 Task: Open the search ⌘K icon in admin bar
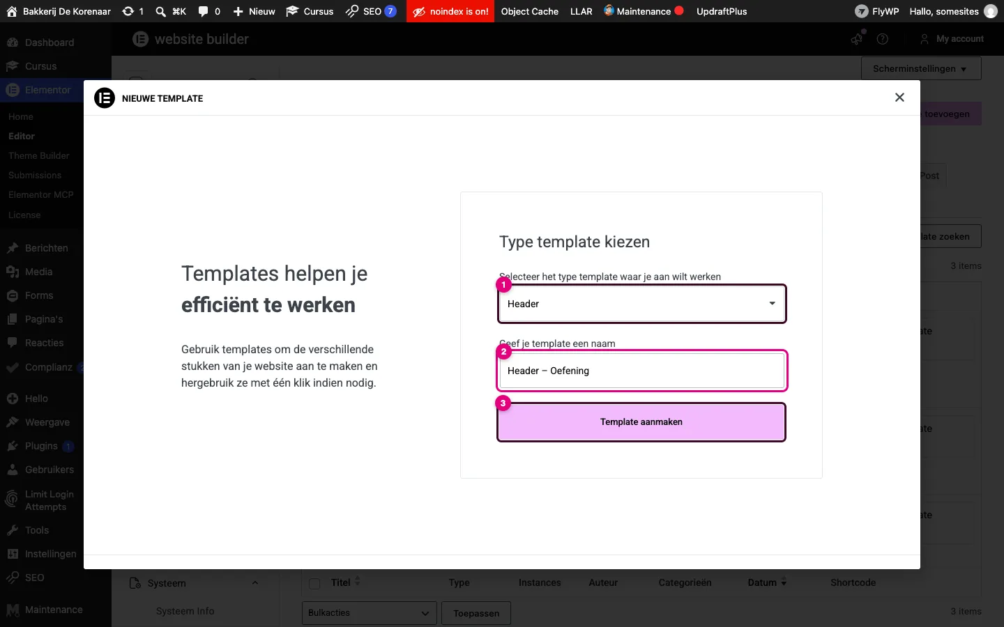point(170,11)
